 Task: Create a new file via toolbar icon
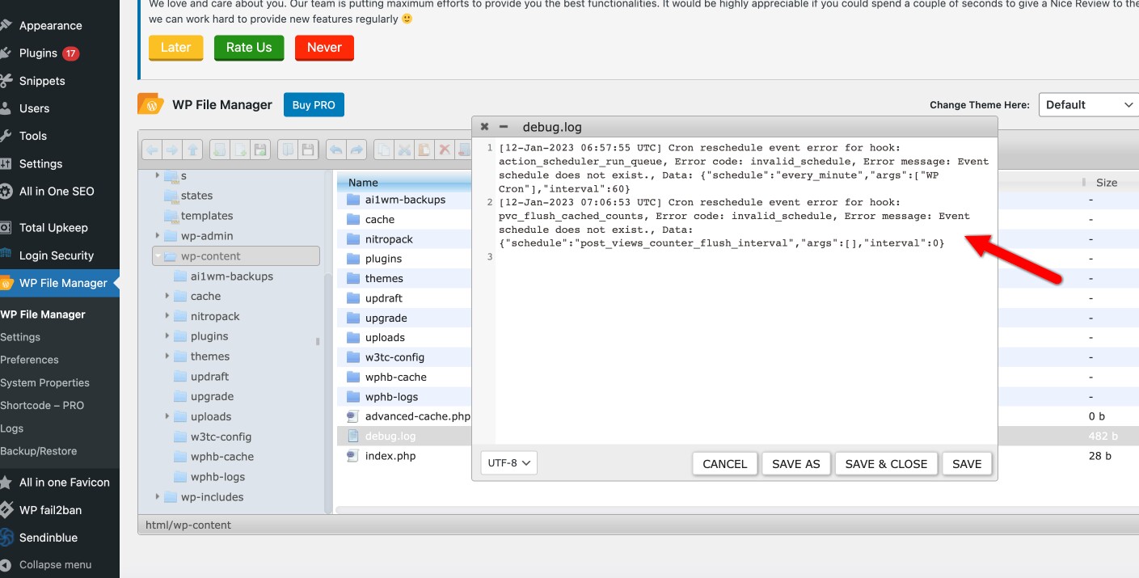pyautogui.click(x=239, y=150)
